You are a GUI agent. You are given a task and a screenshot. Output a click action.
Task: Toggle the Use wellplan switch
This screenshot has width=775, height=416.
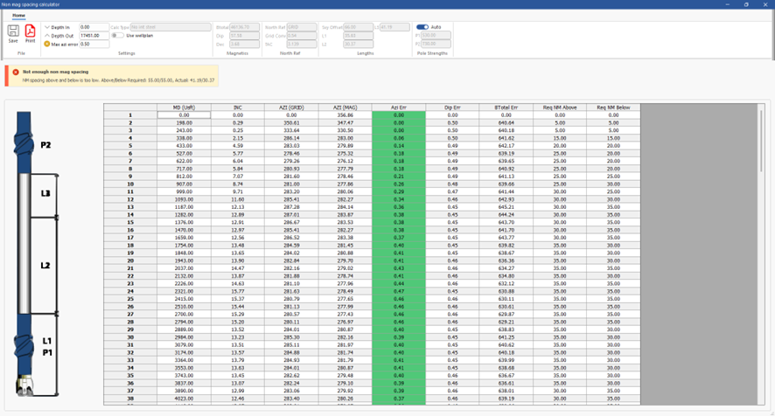tap(118, 36)
